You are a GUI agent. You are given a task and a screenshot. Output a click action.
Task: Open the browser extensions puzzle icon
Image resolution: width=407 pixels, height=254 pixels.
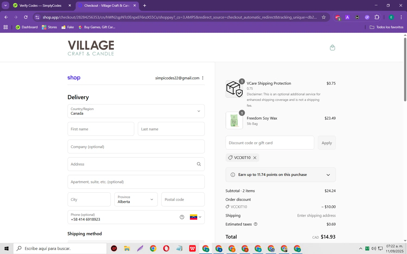point(377,17)
